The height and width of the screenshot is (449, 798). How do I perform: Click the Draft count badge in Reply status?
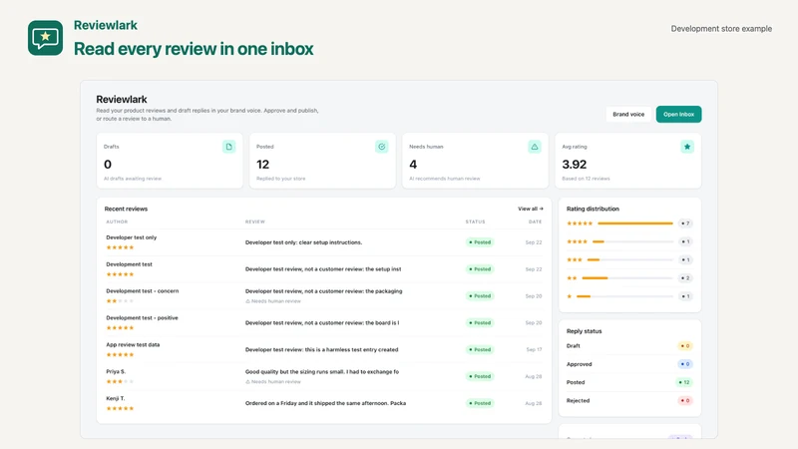pyautogui.click(x=685, y=346)
